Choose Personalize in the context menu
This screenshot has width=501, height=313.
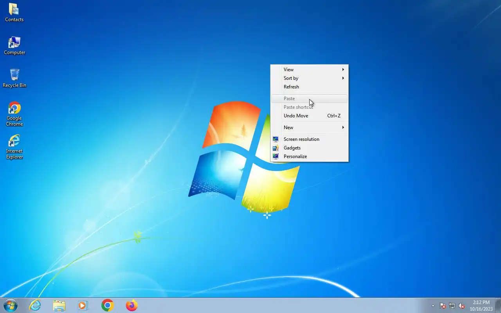point(309,156)
